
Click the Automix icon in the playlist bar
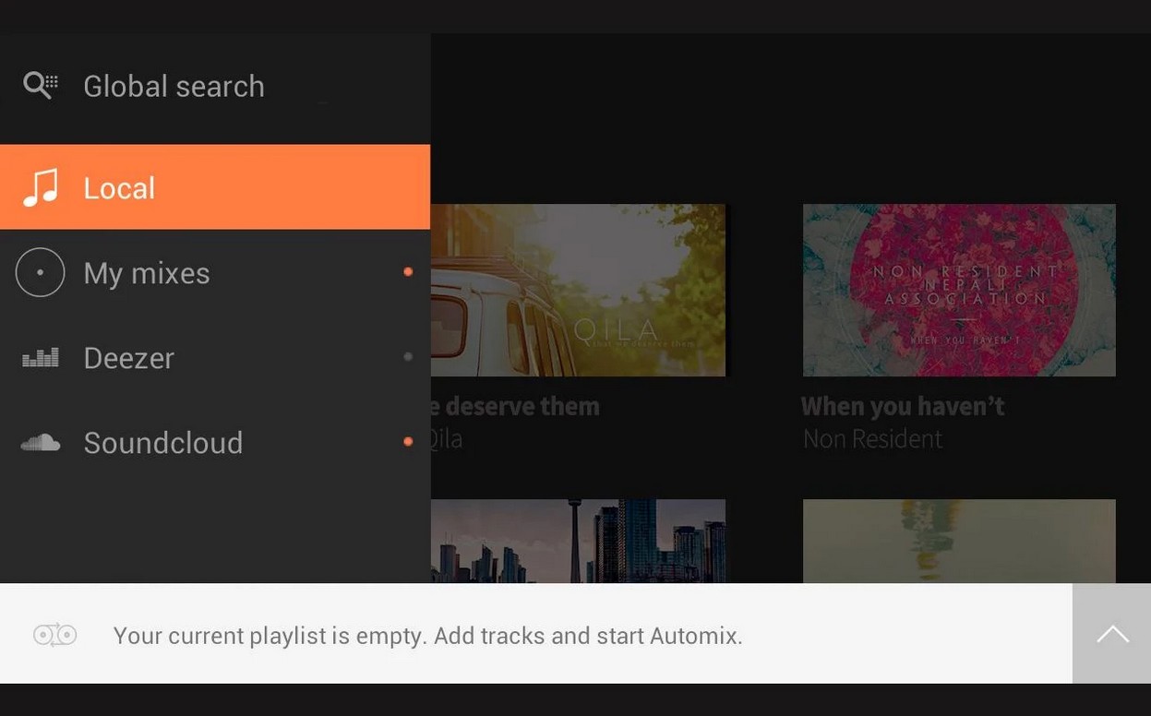coord(54,635)
